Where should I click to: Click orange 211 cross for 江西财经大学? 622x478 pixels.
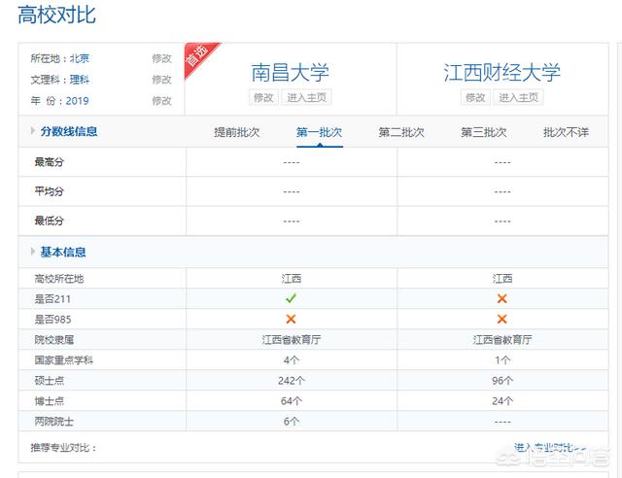(x=502, y=298)
